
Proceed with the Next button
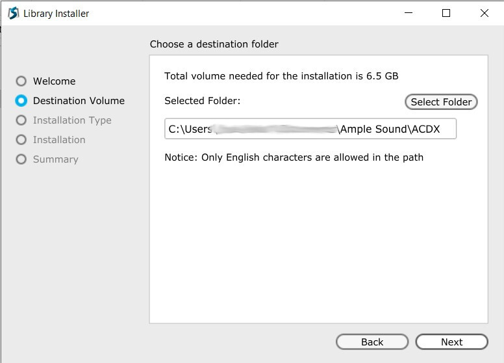(x=451, y=342)
